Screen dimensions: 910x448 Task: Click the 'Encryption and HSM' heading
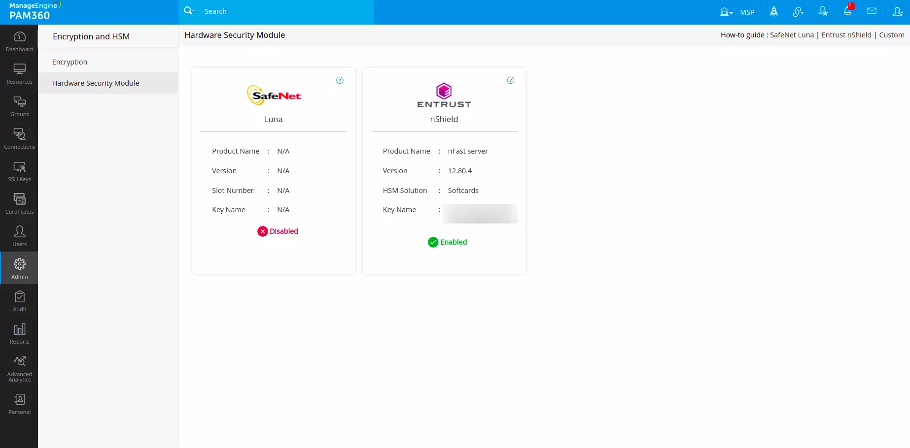(x=91, y=36)
